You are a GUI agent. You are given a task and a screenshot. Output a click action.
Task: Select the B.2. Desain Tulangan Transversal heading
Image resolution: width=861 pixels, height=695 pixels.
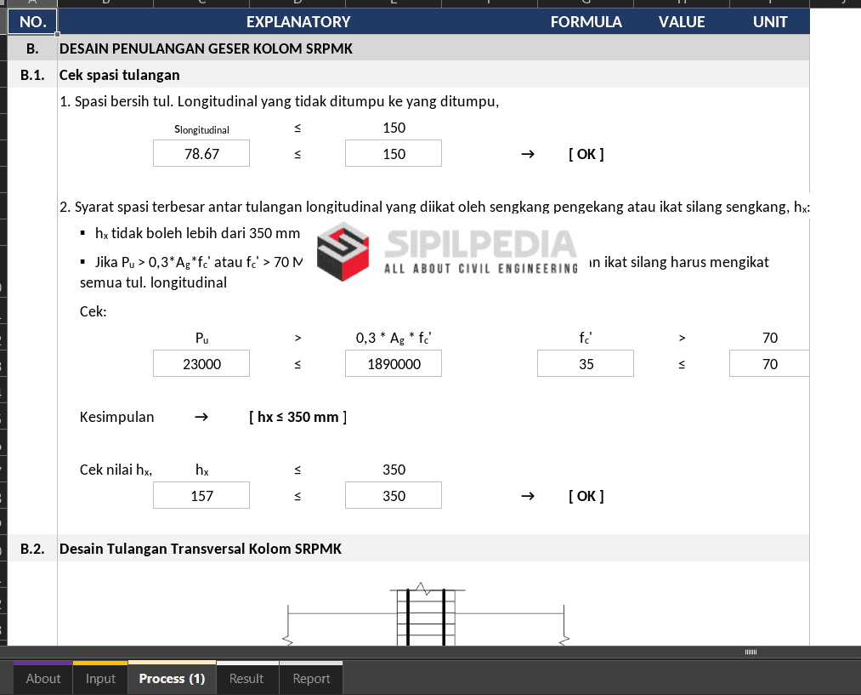pos(201,549)
